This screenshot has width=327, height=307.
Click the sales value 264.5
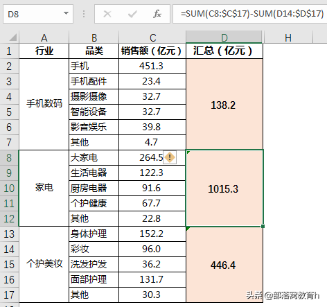click(x=151, y=158)
